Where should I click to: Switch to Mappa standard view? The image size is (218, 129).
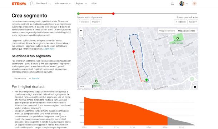point(167,31)
